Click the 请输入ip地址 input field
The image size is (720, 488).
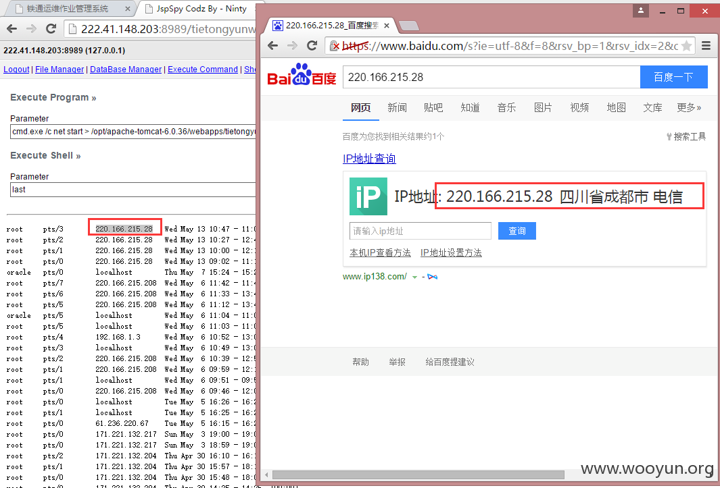click(x=420, y=231)
